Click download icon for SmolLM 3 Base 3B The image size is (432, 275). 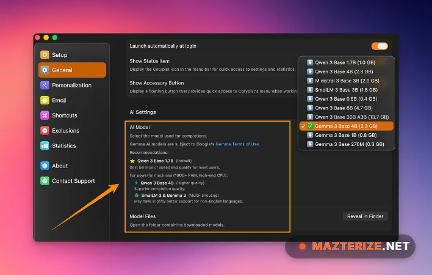tap(310, 90)
